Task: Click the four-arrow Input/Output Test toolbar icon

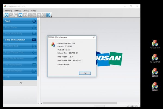Action: pyautogui.click(x=30, y=15)
